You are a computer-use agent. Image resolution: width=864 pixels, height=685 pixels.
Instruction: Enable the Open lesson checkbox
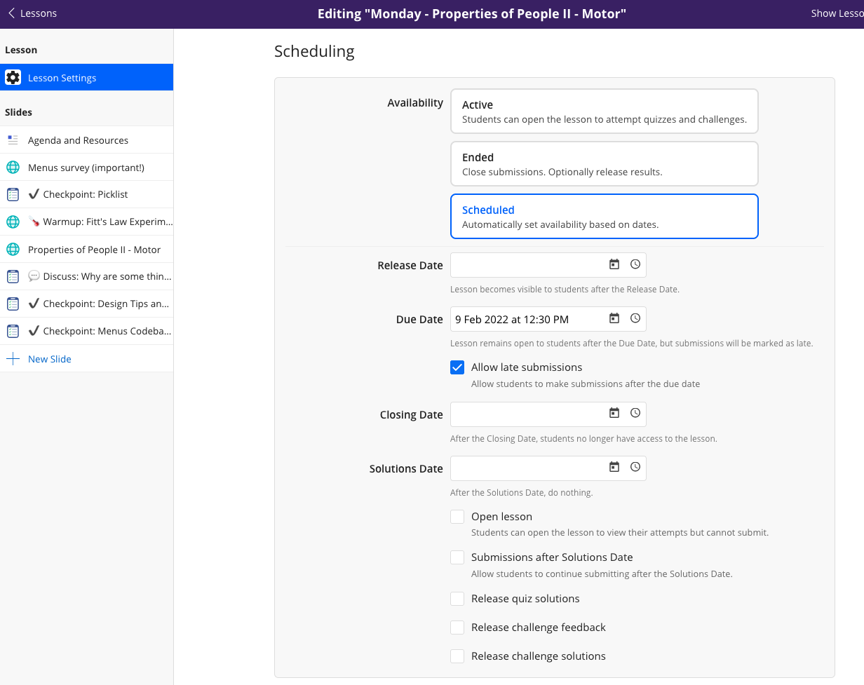click(457, 516)
